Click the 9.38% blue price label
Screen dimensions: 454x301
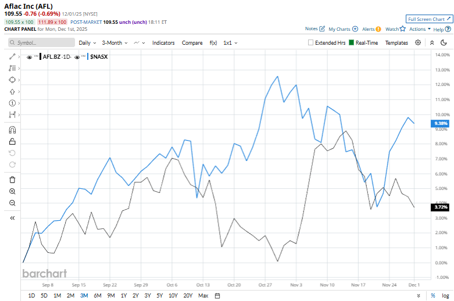tap(441, 124)
